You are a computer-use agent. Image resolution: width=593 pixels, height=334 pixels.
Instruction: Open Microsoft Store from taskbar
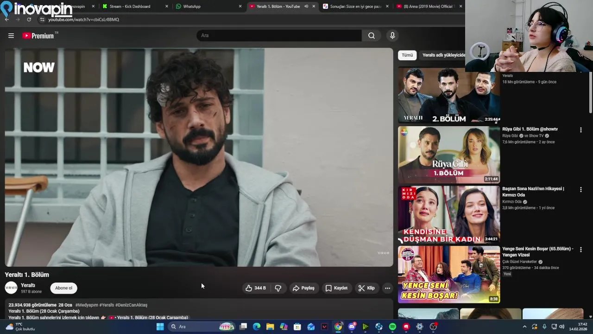297,327
